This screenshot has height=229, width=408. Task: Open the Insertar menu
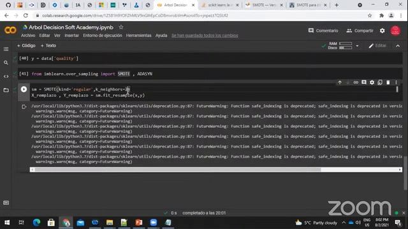tap(71, 36)
